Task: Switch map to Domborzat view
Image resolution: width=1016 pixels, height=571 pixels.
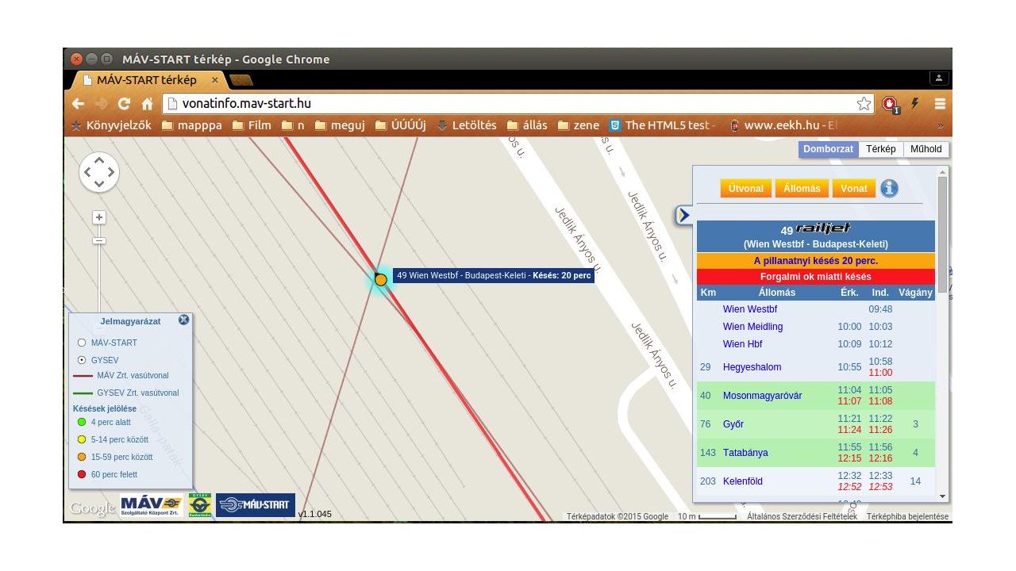Action: point(829,149)
